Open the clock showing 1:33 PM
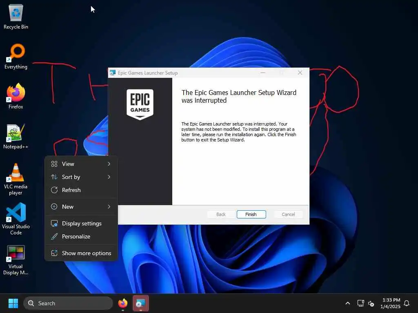 [x=391, y=303]
